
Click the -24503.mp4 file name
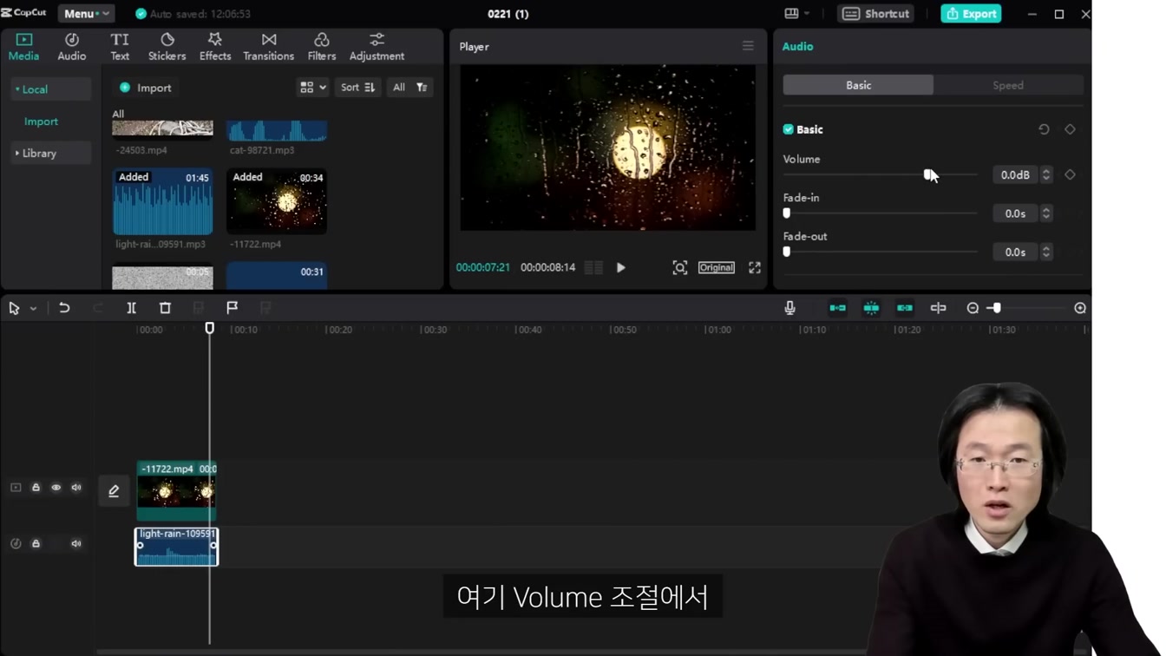[x=141, y=150]
